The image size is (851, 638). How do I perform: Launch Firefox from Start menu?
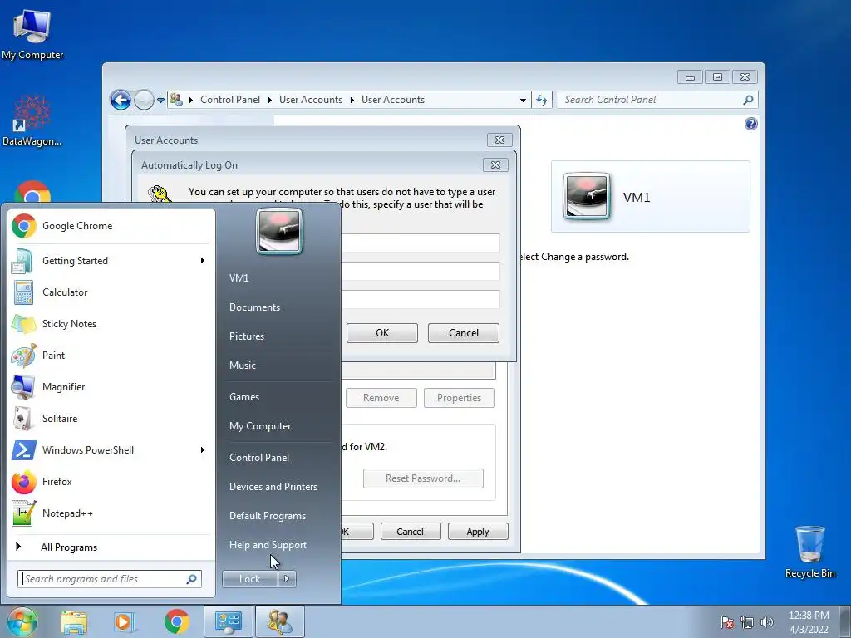[111, 482]
